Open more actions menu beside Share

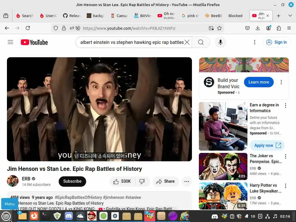click(x=187, y=182)
